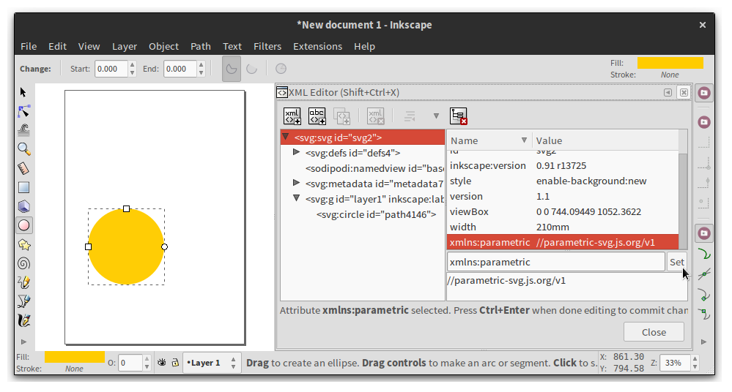Viewport: 732px width, 392px height.
Task: Click the Name column sort arrow
Action: click(x=524, y=140)
